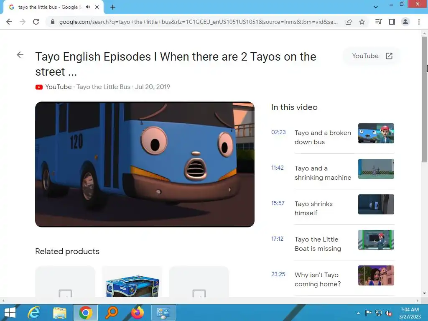Launch Internet Explorer from taskbar

tap(34, 313)
